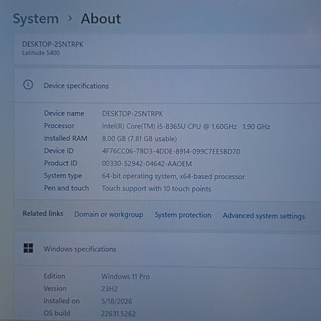This screenshot has height=321, width=321.
Task: Click the Device specifications info icon
Action: point(28,85)
